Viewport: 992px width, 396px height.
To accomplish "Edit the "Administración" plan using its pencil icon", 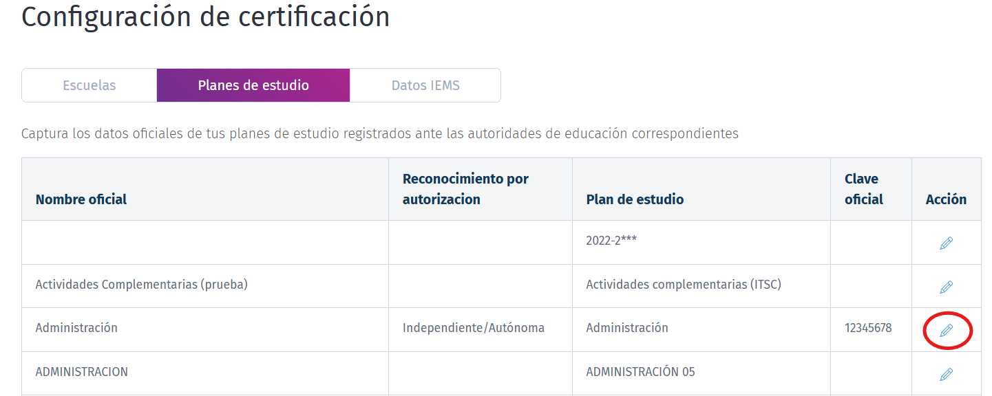I will (x=947, y=330).
